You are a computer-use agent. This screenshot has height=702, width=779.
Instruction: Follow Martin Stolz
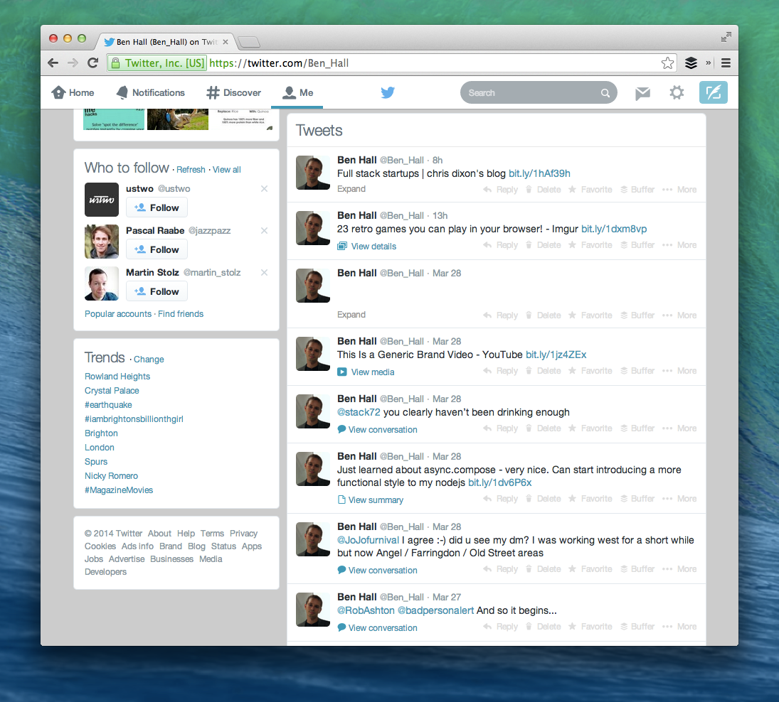point(157,291)
